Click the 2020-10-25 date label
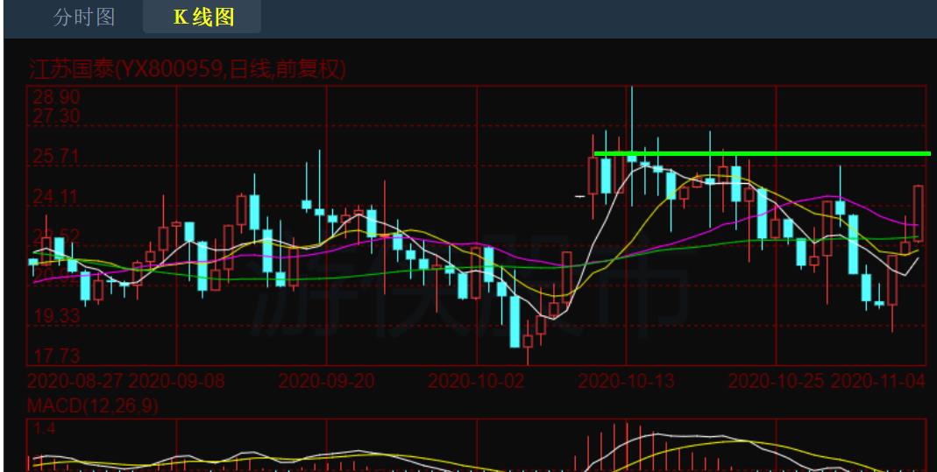 point(777,381)
